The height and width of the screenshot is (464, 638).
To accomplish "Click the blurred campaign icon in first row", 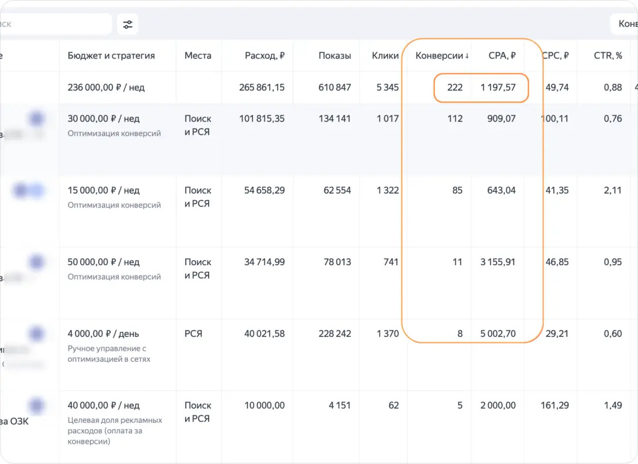I will pyautogui.click(x=36, y=119).
